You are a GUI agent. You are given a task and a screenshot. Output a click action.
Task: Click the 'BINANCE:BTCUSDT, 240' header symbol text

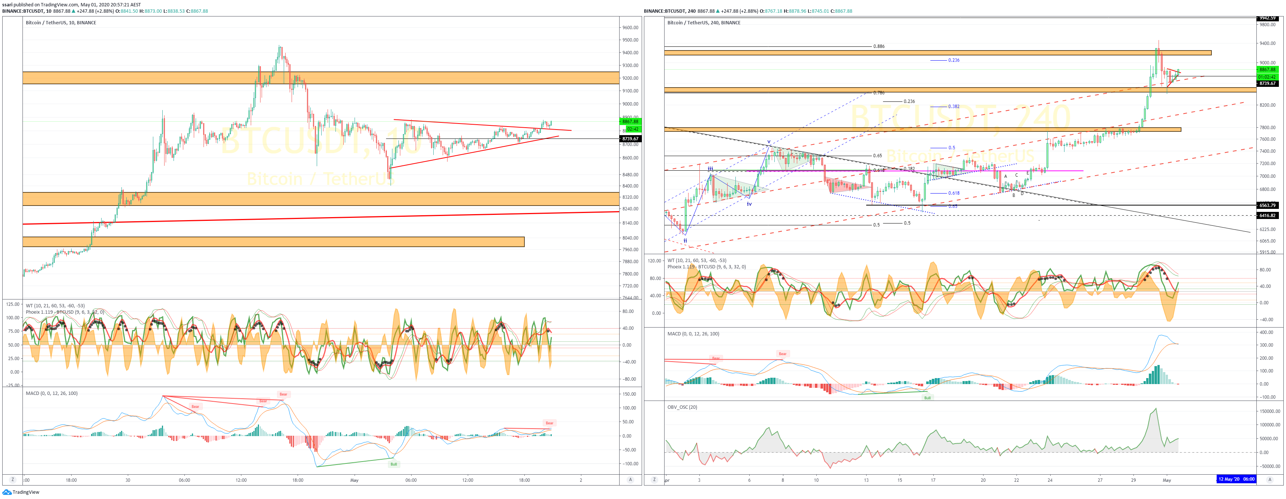pos(669,11)
